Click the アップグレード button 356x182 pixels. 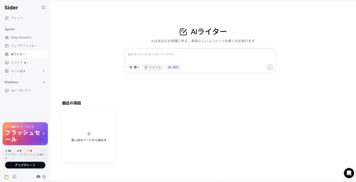tap(25, 165)
